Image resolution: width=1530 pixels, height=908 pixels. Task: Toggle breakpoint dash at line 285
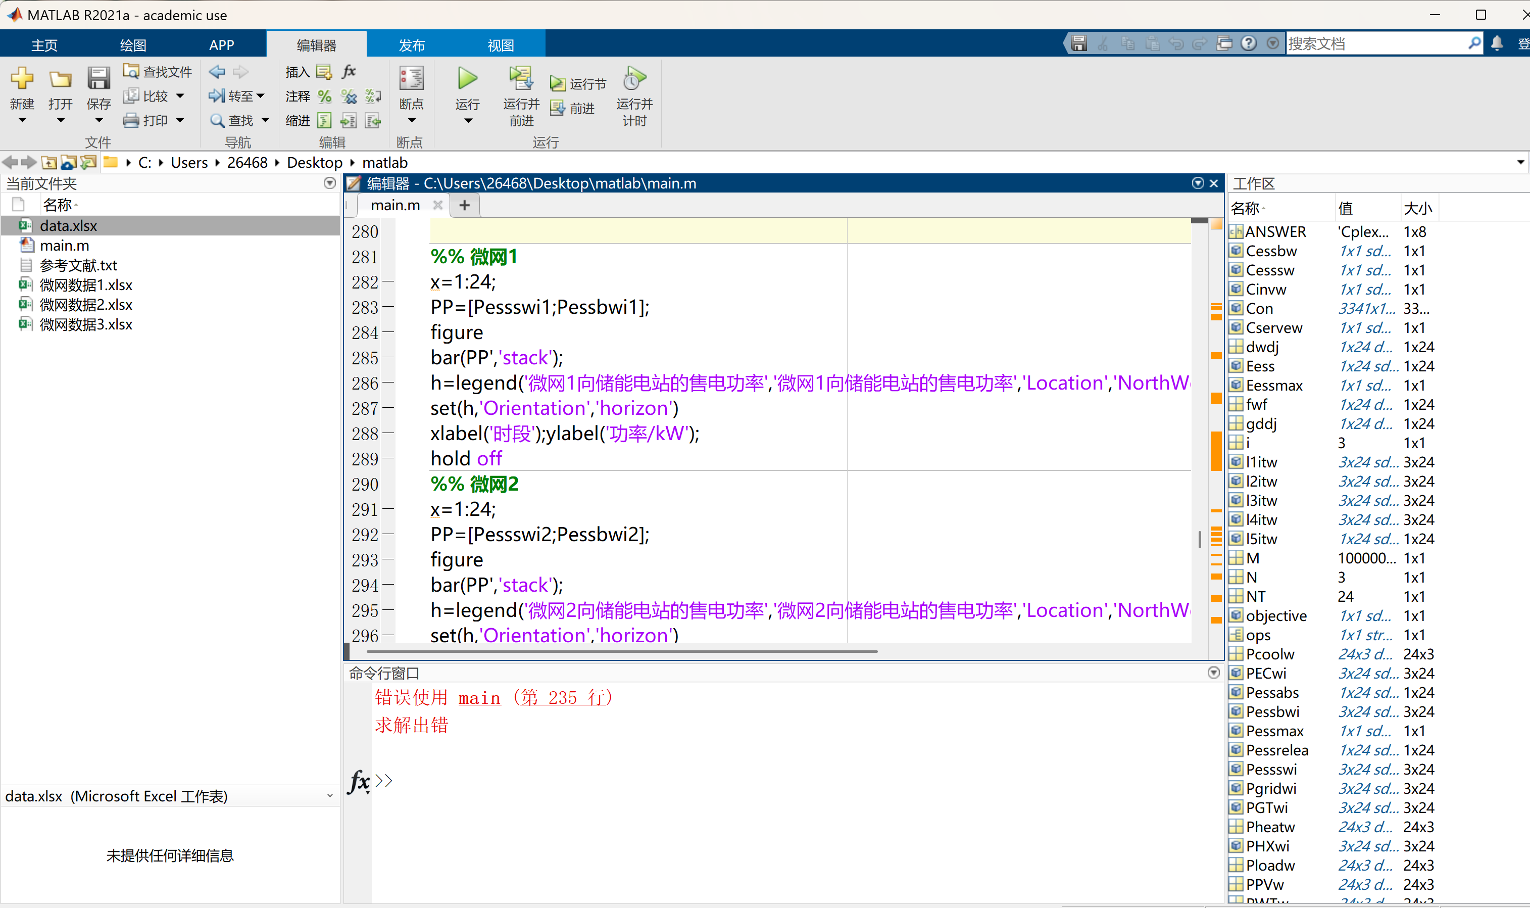tap(388, 357)
